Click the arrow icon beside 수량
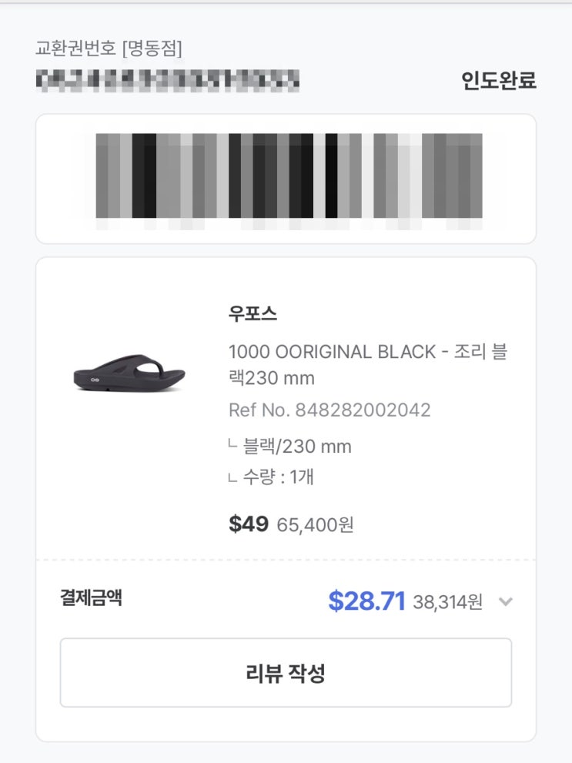572x763 pixels. (232, 477)
